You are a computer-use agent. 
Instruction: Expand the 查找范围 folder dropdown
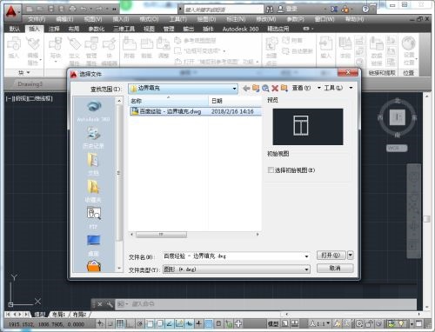(x=234, y=89)
